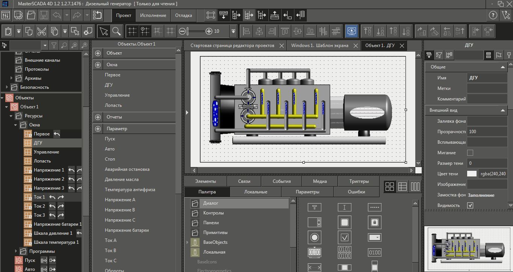This screenshot has width=513, height=272.
Task: Uncheck the Видимость checkbox
Action: point(470,205)
